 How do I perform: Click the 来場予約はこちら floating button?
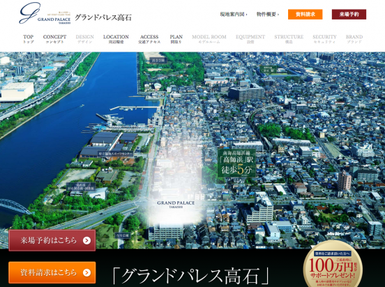click(x=52, y=240)
